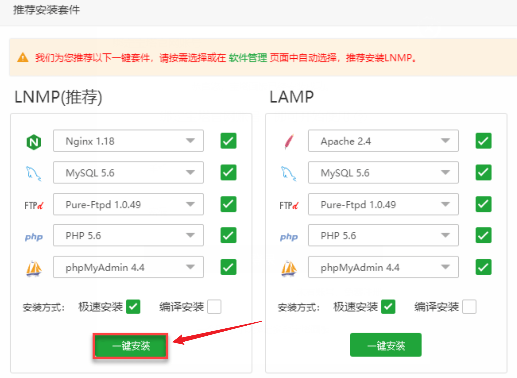The height and width of the screenshot is (378, 517).
Task: Click 一键安装 button under LAMP
Action: click(x=385, y=345)
